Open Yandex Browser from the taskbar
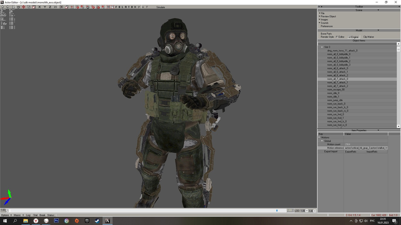 coord(36,221)
